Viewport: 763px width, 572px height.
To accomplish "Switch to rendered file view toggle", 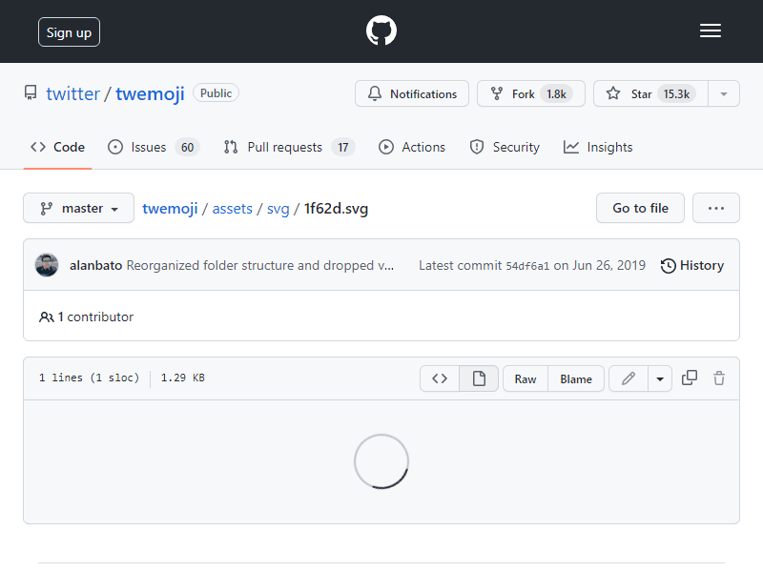I will [479, 378].
